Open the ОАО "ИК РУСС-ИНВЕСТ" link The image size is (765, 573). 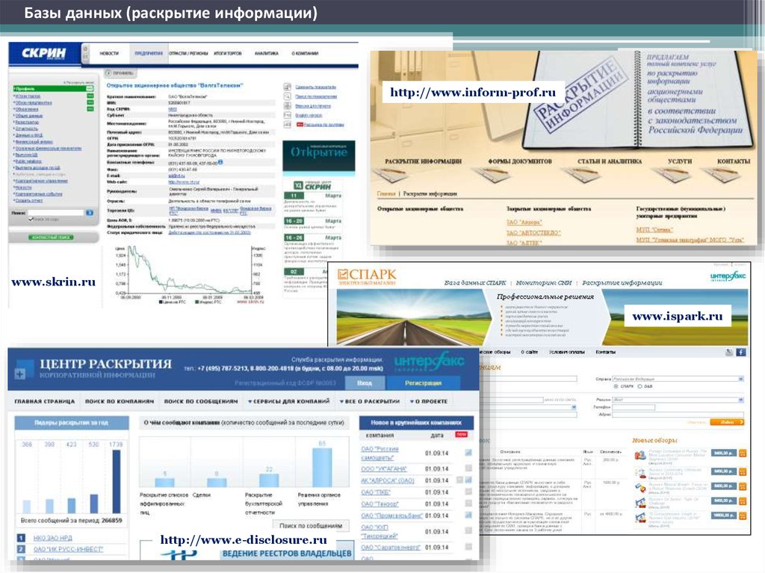[x=68, y=549]
